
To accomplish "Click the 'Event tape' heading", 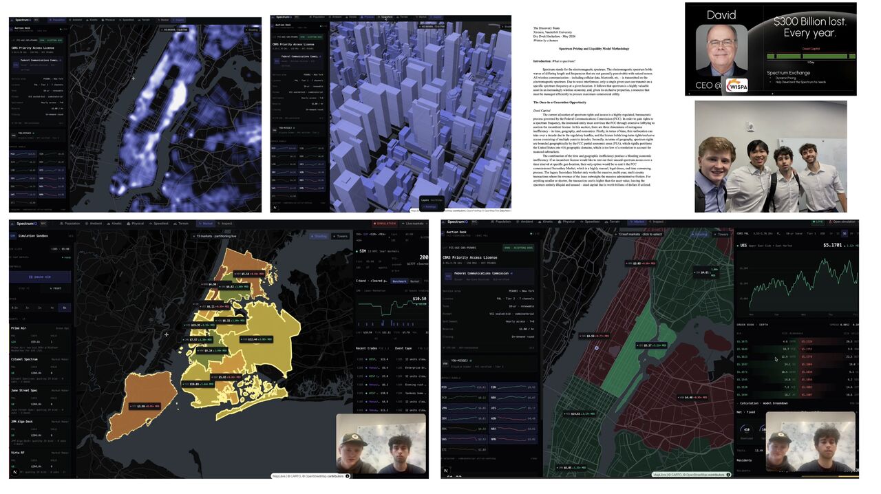I will coord(403,348).
